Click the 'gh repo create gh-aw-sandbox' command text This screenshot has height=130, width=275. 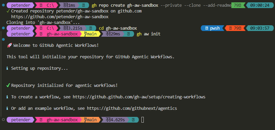[125, 5]
